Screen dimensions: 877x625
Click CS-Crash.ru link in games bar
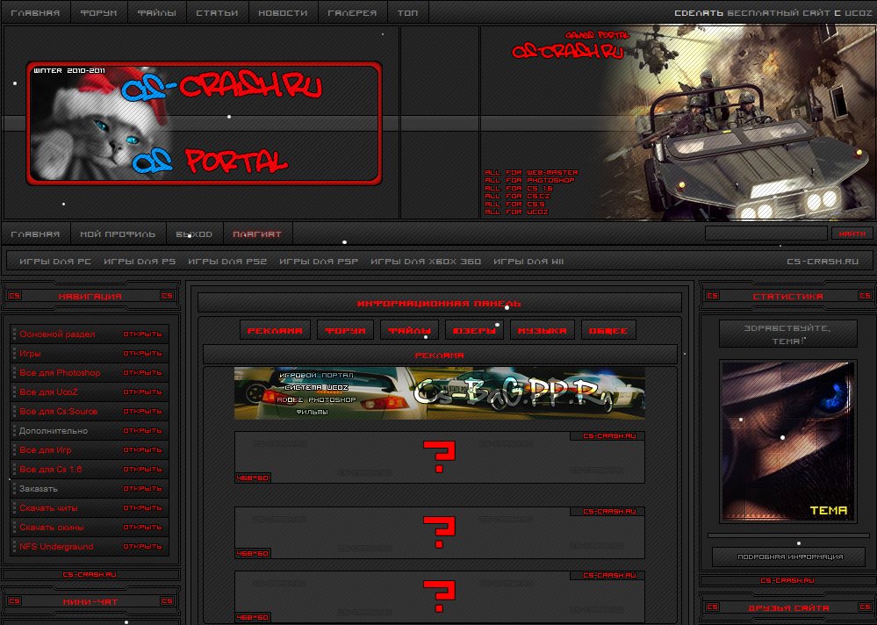point(823,261)
